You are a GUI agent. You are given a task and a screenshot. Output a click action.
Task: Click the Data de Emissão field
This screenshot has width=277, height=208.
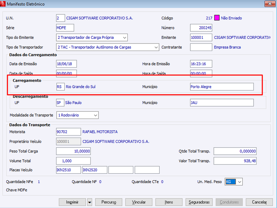tap(66, 64)
